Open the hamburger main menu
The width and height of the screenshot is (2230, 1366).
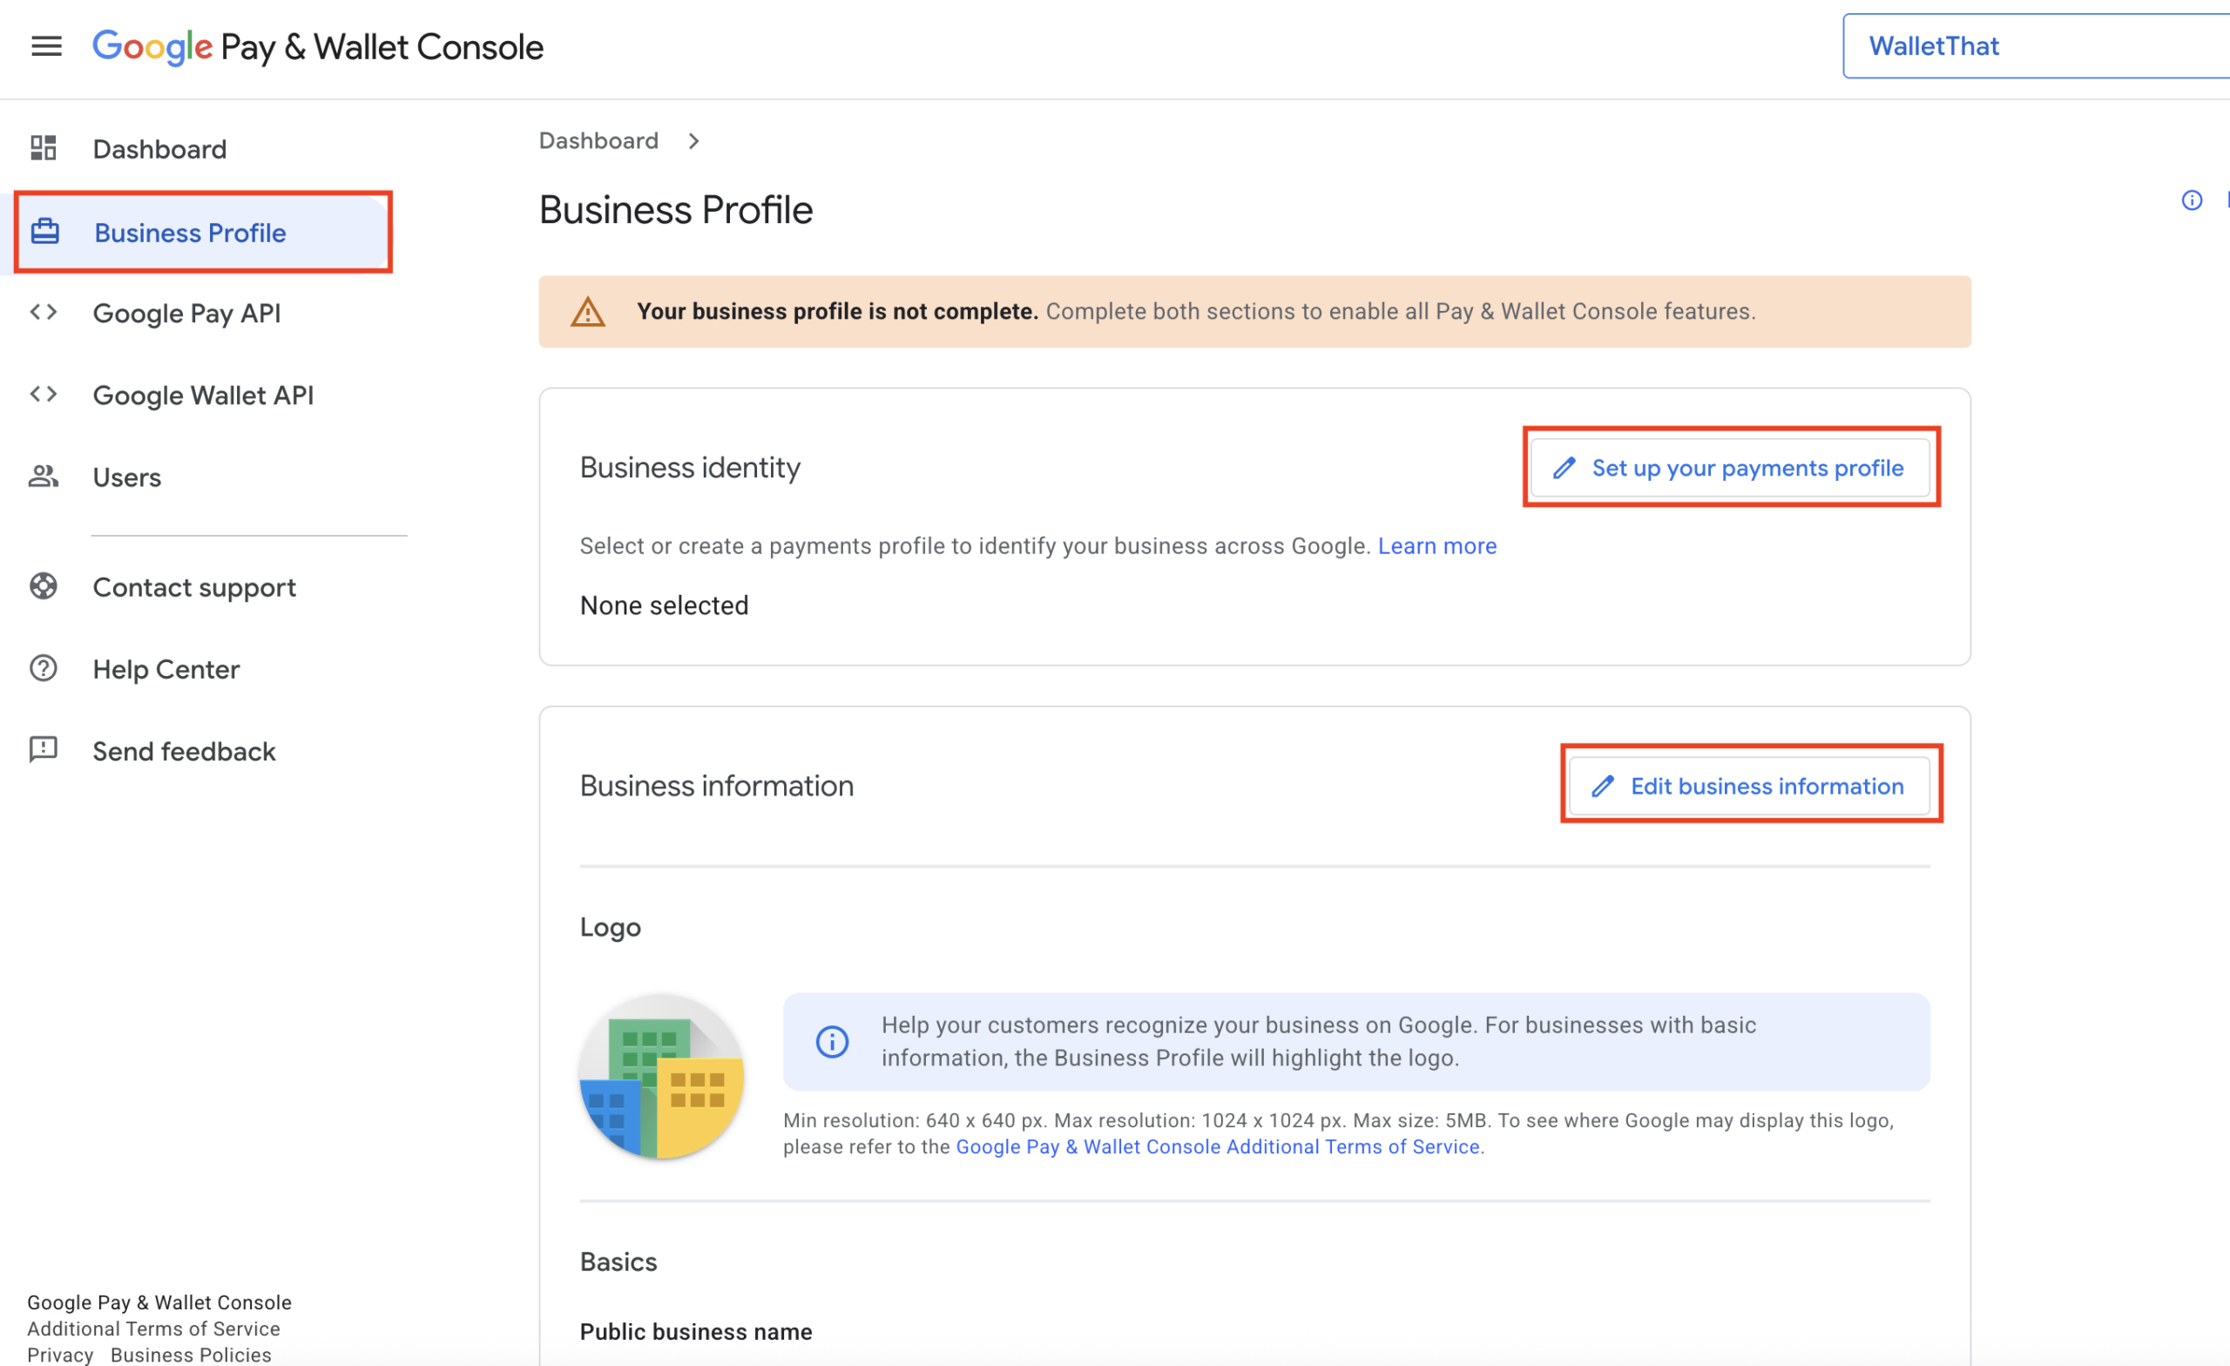46,46
